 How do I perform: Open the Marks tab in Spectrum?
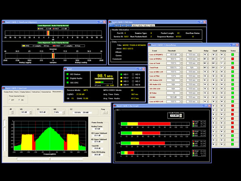[x=17, y=92]
